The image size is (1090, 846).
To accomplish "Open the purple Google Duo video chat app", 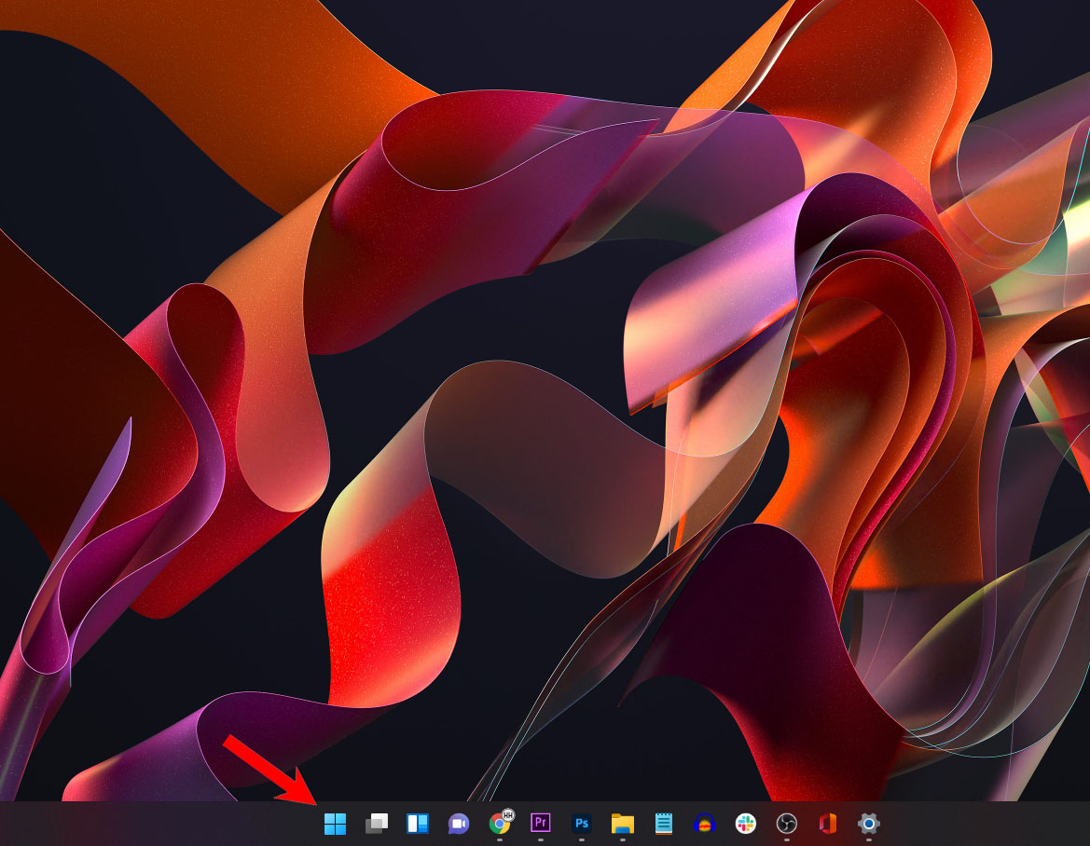I will click(458, 824).
